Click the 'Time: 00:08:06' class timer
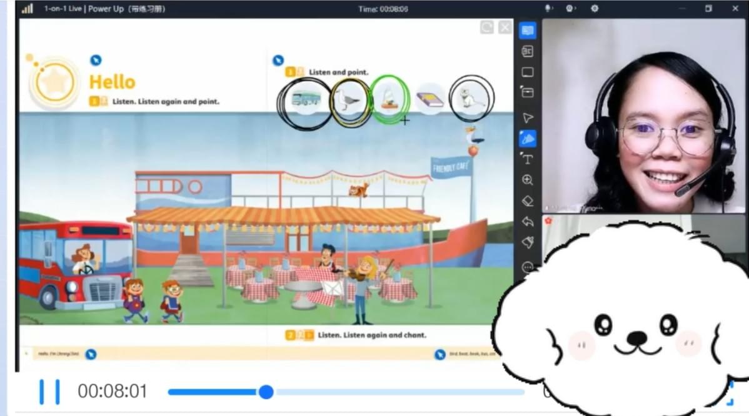This screenshot has width=749, height=416. tap(383, 9)
